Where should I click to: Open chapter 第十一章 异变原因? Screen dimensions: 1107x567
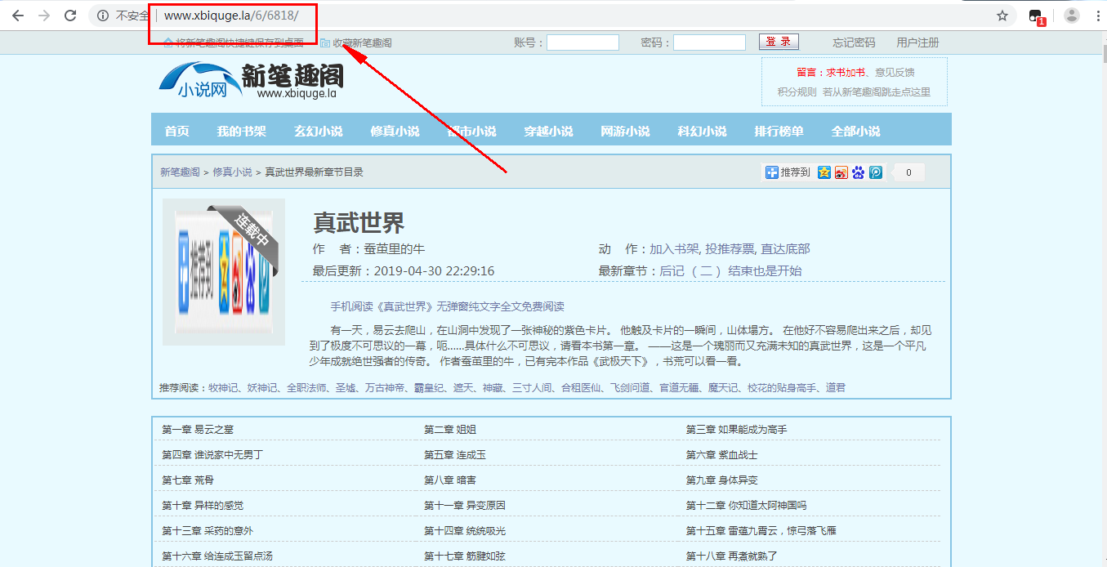tap(465, 506)
